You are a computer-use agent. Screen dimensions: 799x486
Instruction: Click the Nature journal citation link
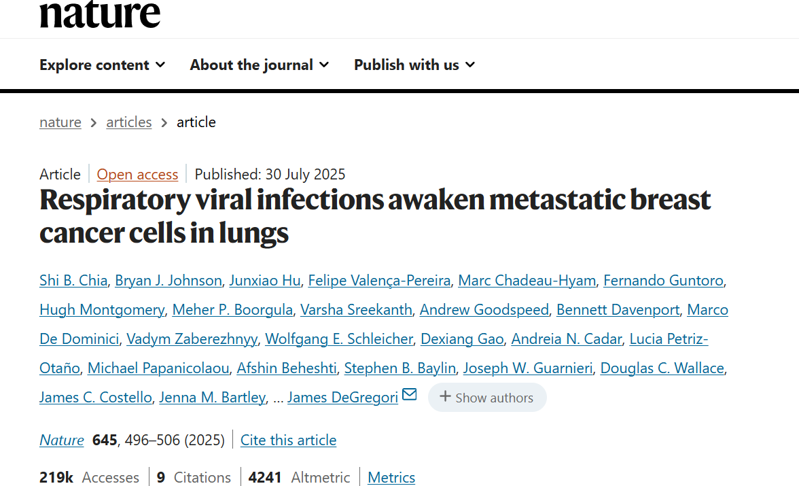pyautogui.click(x=61, y=440)
